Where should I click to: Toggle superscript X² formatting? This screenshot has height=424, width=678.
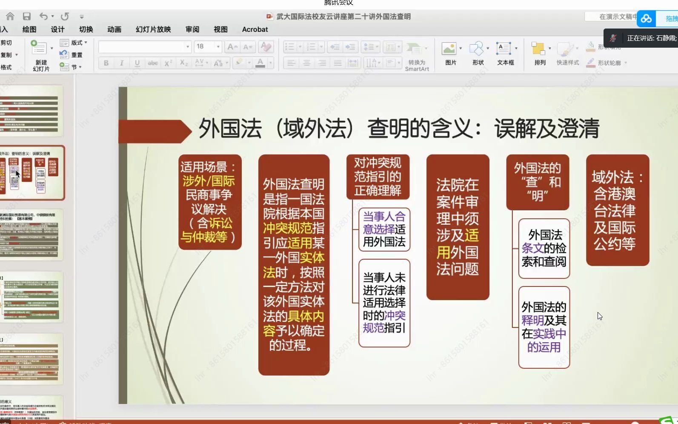(x=168, y=63)
